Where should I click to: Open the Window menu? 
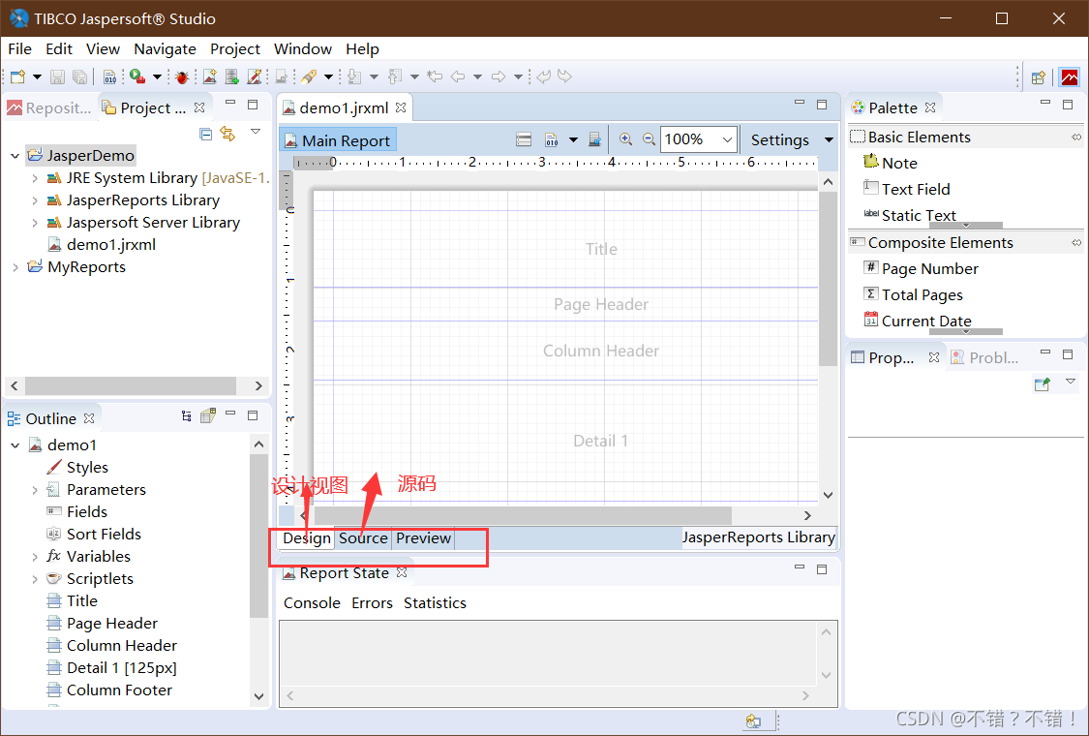click(x=303, y=48)
